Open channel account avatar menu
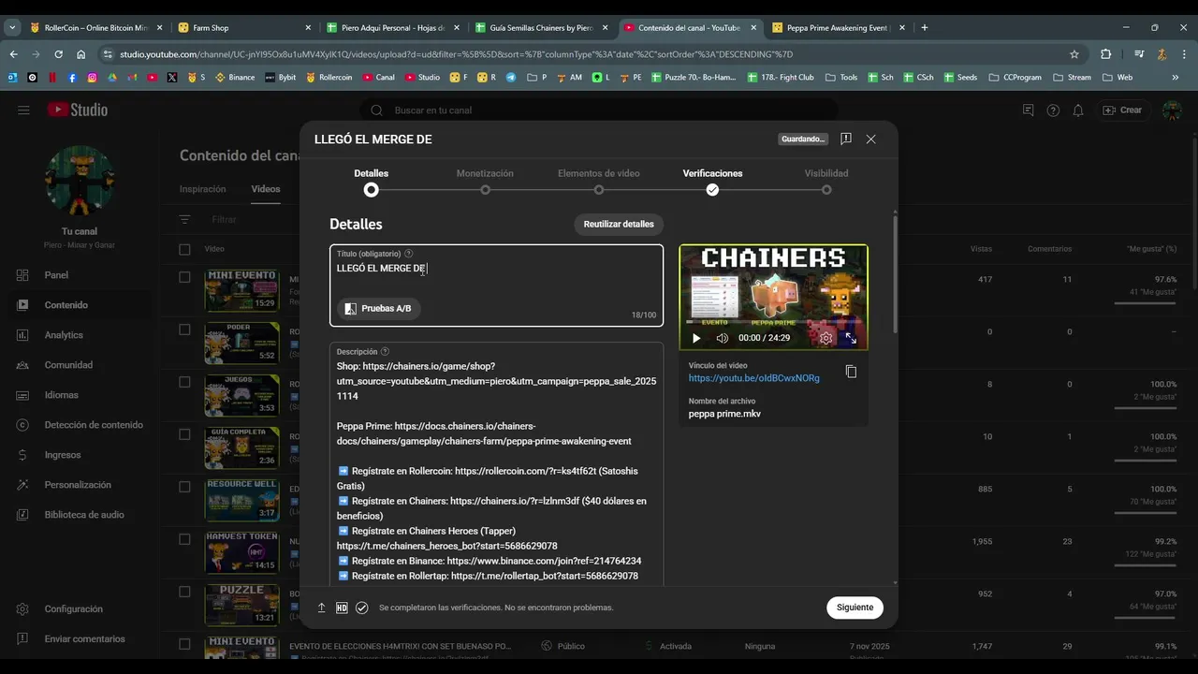 click(1172, 110)
